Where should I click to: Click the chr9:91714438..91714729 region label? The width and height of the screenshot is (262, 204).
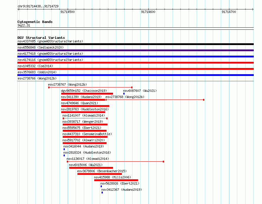[x=38, y=6]
